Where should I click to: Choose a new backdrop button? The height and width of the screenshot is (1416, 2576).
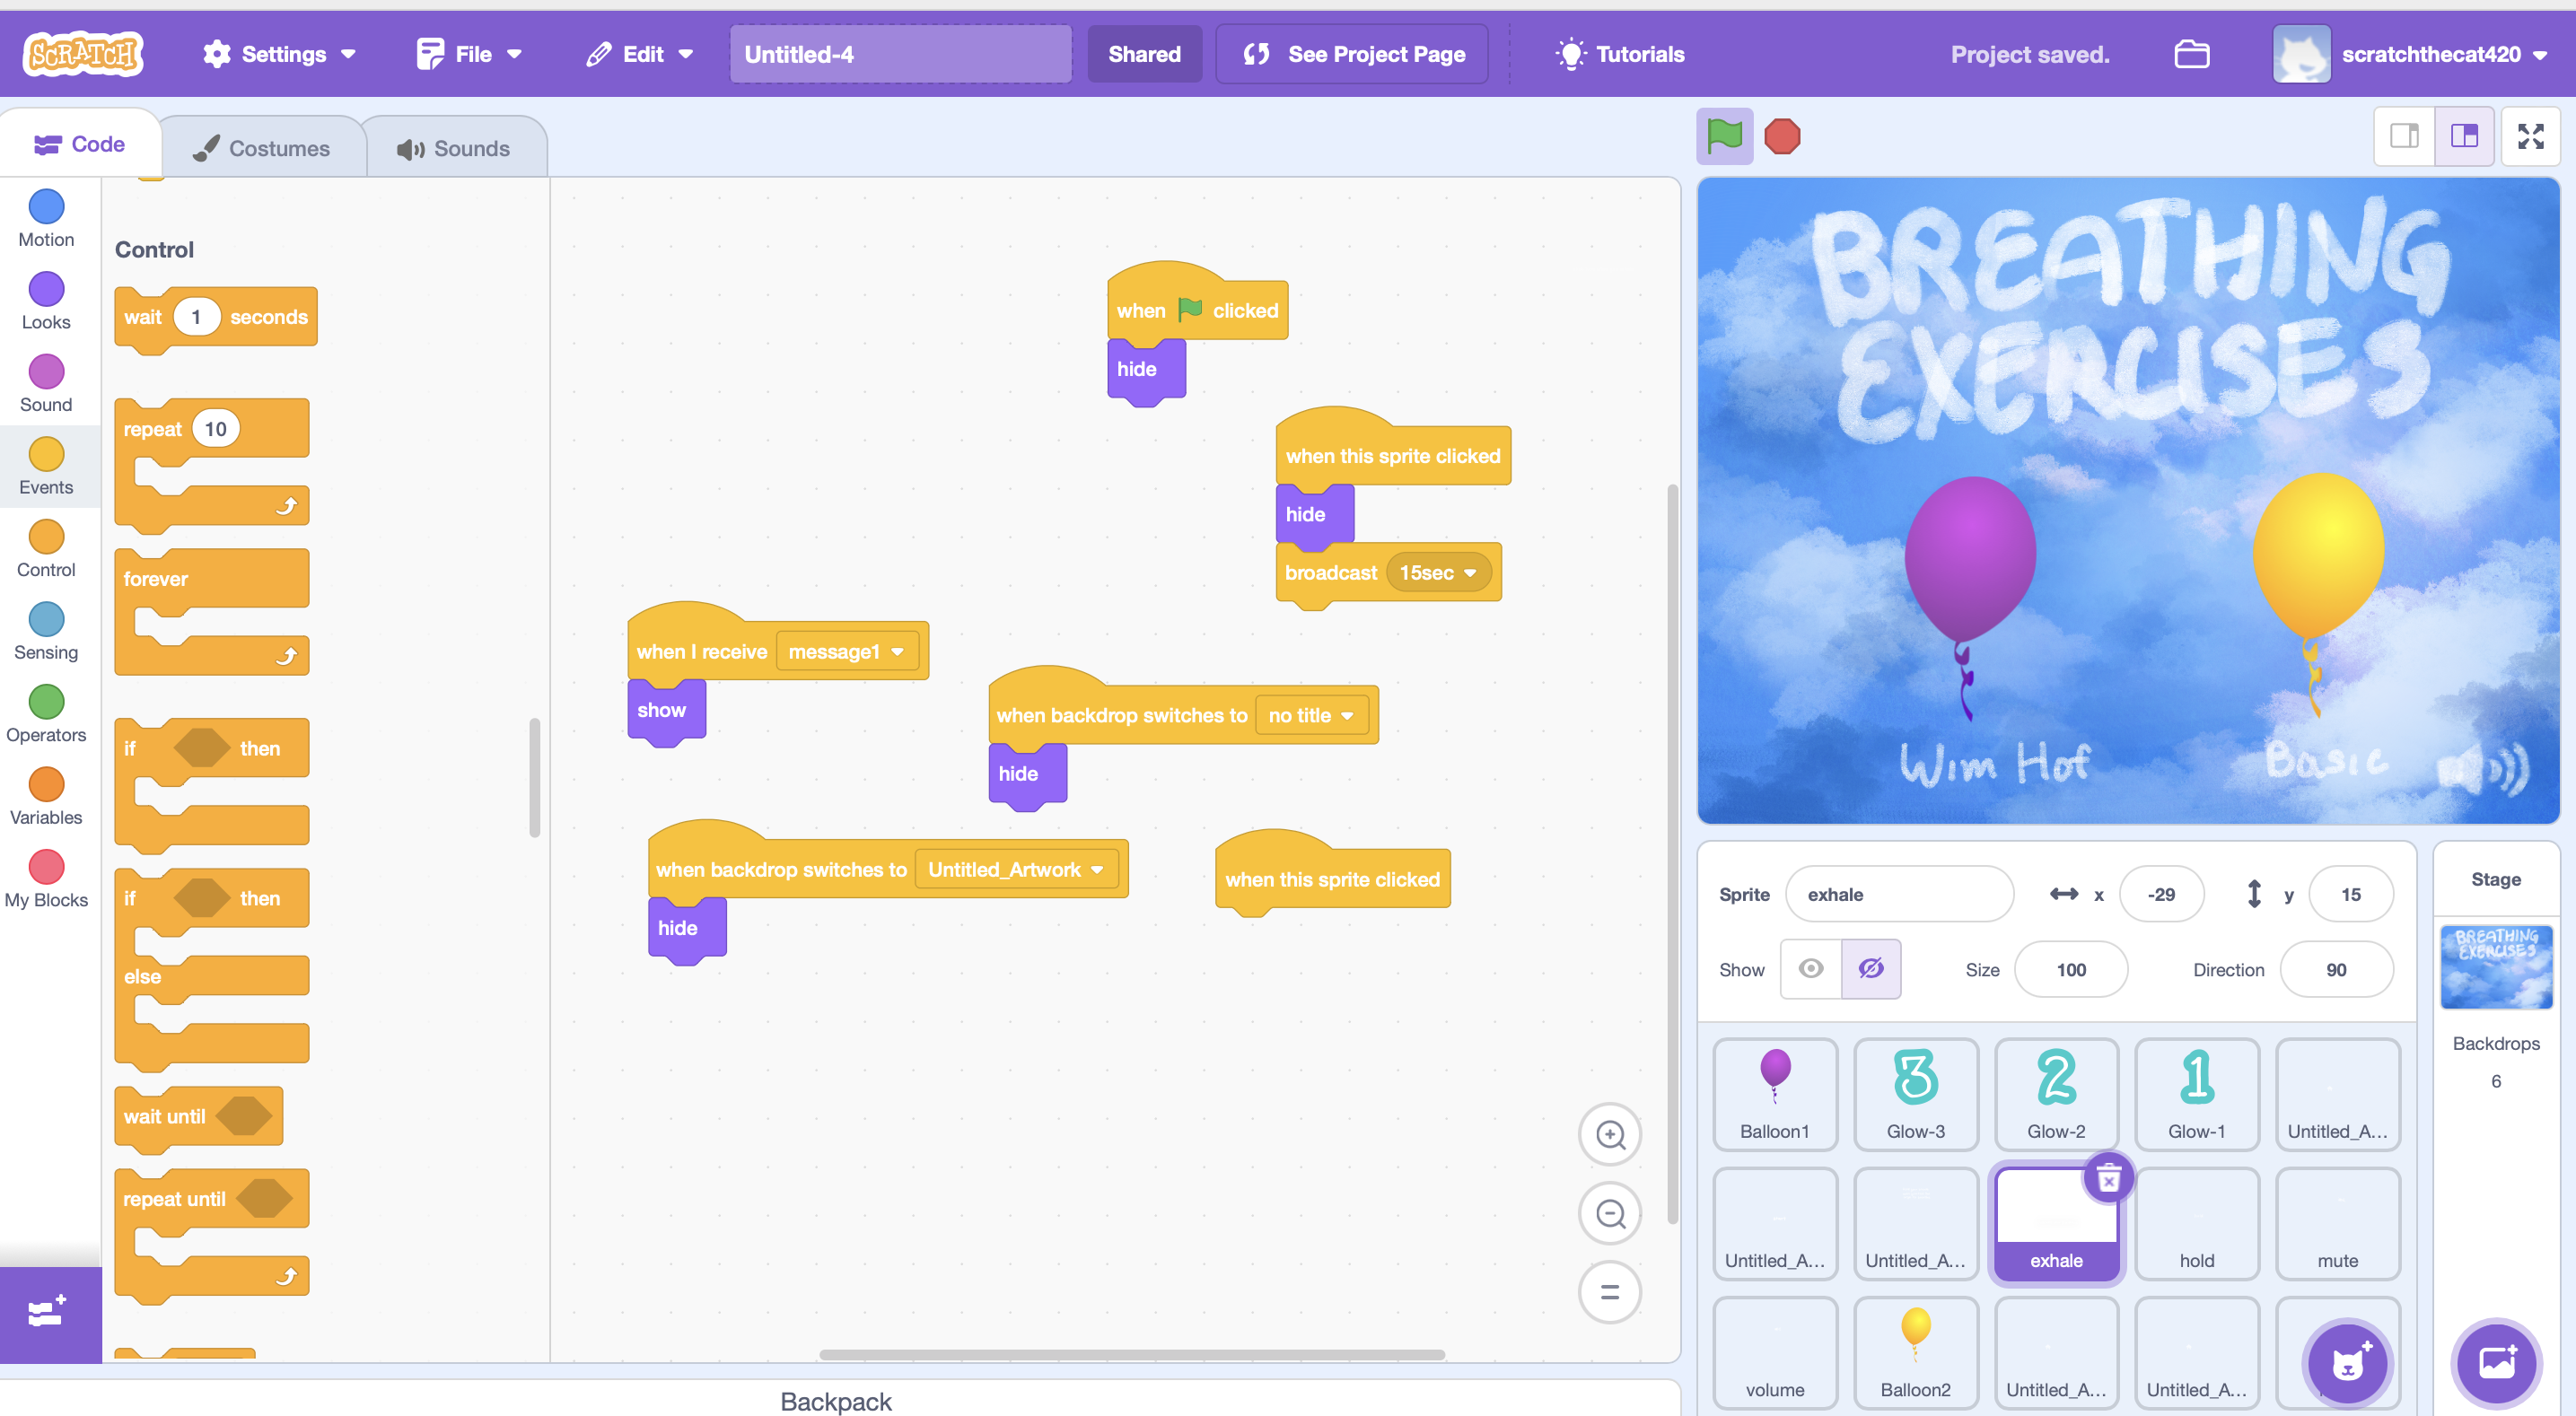click(2496, 1362)
